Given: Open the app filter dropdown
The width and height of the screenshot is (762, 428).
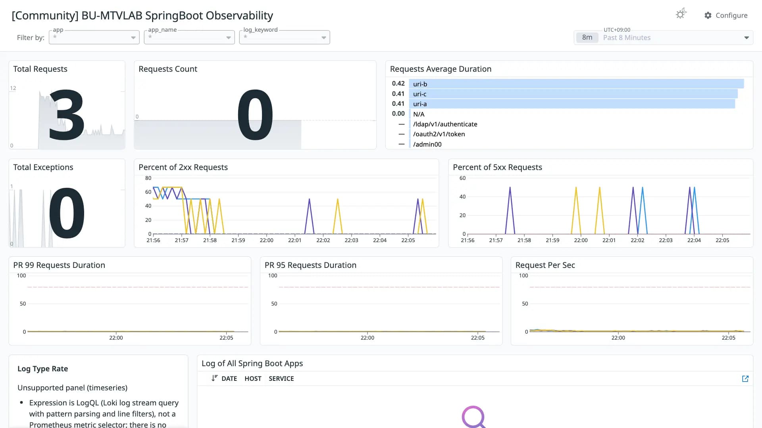Looking at the screenshot, I should 94,37.
